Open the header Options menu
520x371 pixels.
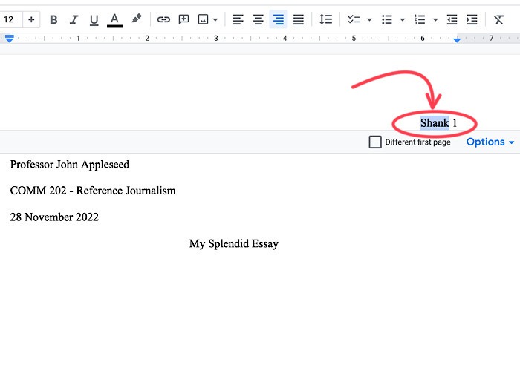coord(490,142)
